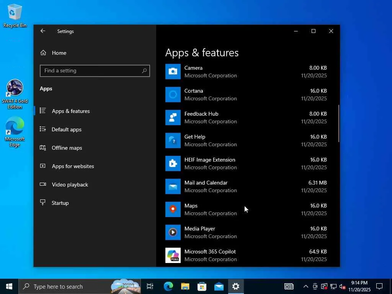Select the Get Help name text
Screen dimensions: 392x294
(195, 137)
